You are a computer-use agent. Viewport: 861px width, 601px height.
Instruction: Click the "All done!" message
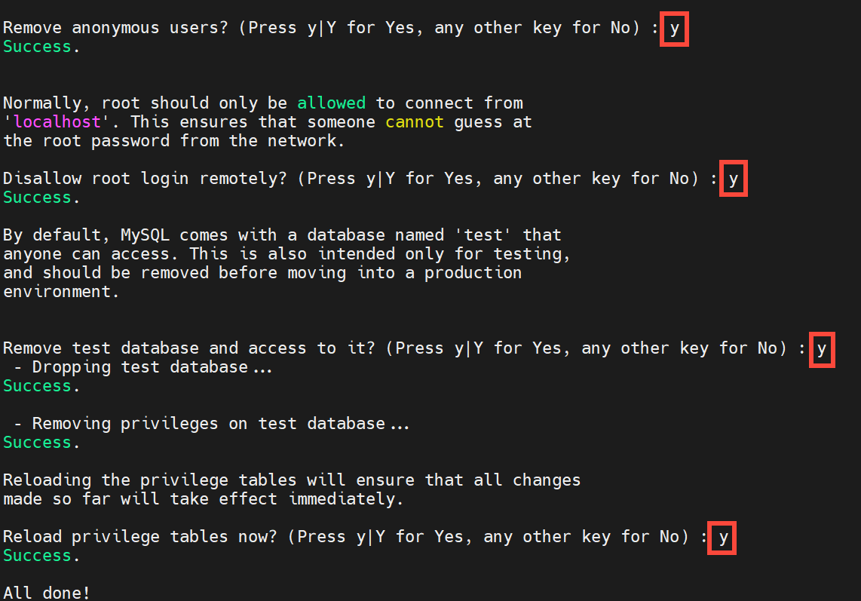(47, 593)
